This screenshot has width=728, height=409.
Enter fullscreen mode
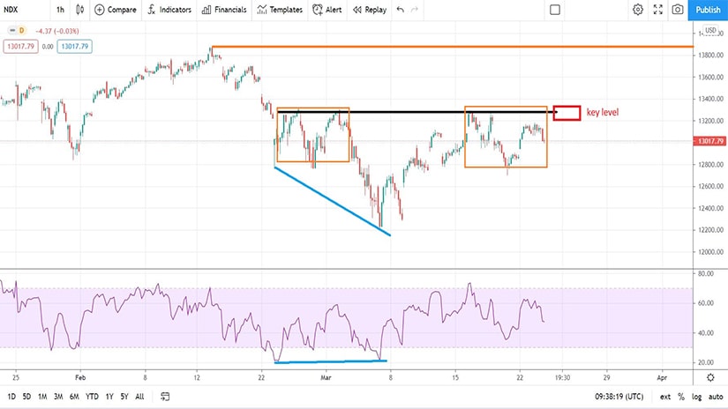click(657, 10)
